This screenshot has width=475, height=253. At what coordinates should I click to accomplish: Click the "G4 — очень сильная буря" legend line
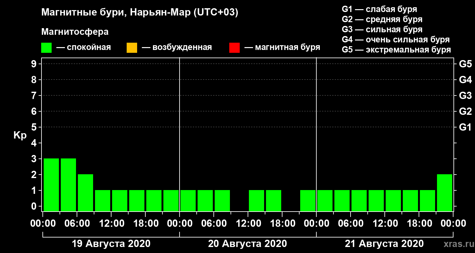[x=396, y=40]
